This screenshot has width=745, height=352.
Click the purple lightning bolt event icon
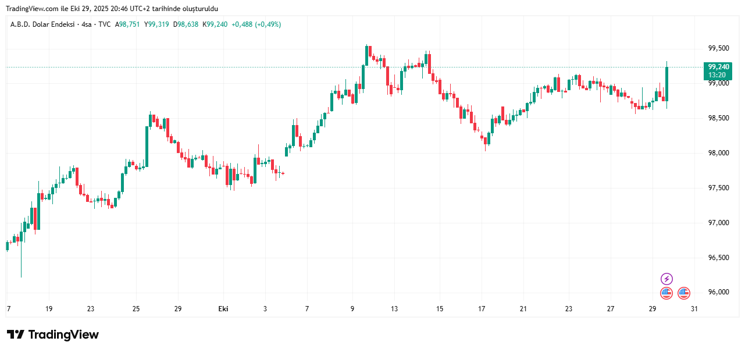click(x=666, y=279)
